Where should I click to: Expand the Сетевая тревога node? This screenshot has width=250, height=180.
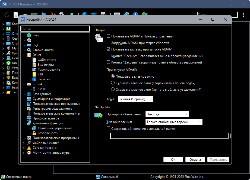(x=24, y=148)
